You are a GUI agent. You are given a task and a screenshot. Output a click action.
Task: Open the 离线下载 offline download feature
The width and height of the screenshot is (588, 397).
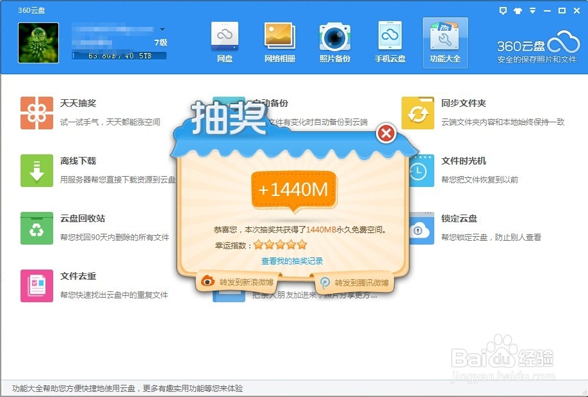(x=78, y=161)
